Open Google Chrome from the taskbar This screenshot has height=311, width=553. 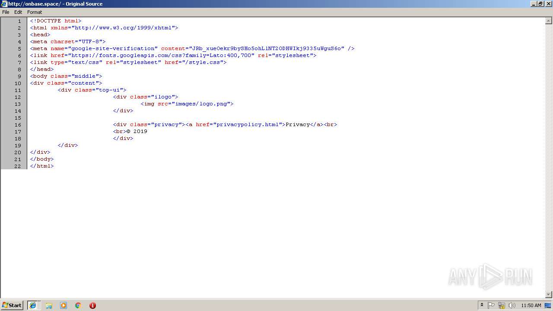[78, 305]
